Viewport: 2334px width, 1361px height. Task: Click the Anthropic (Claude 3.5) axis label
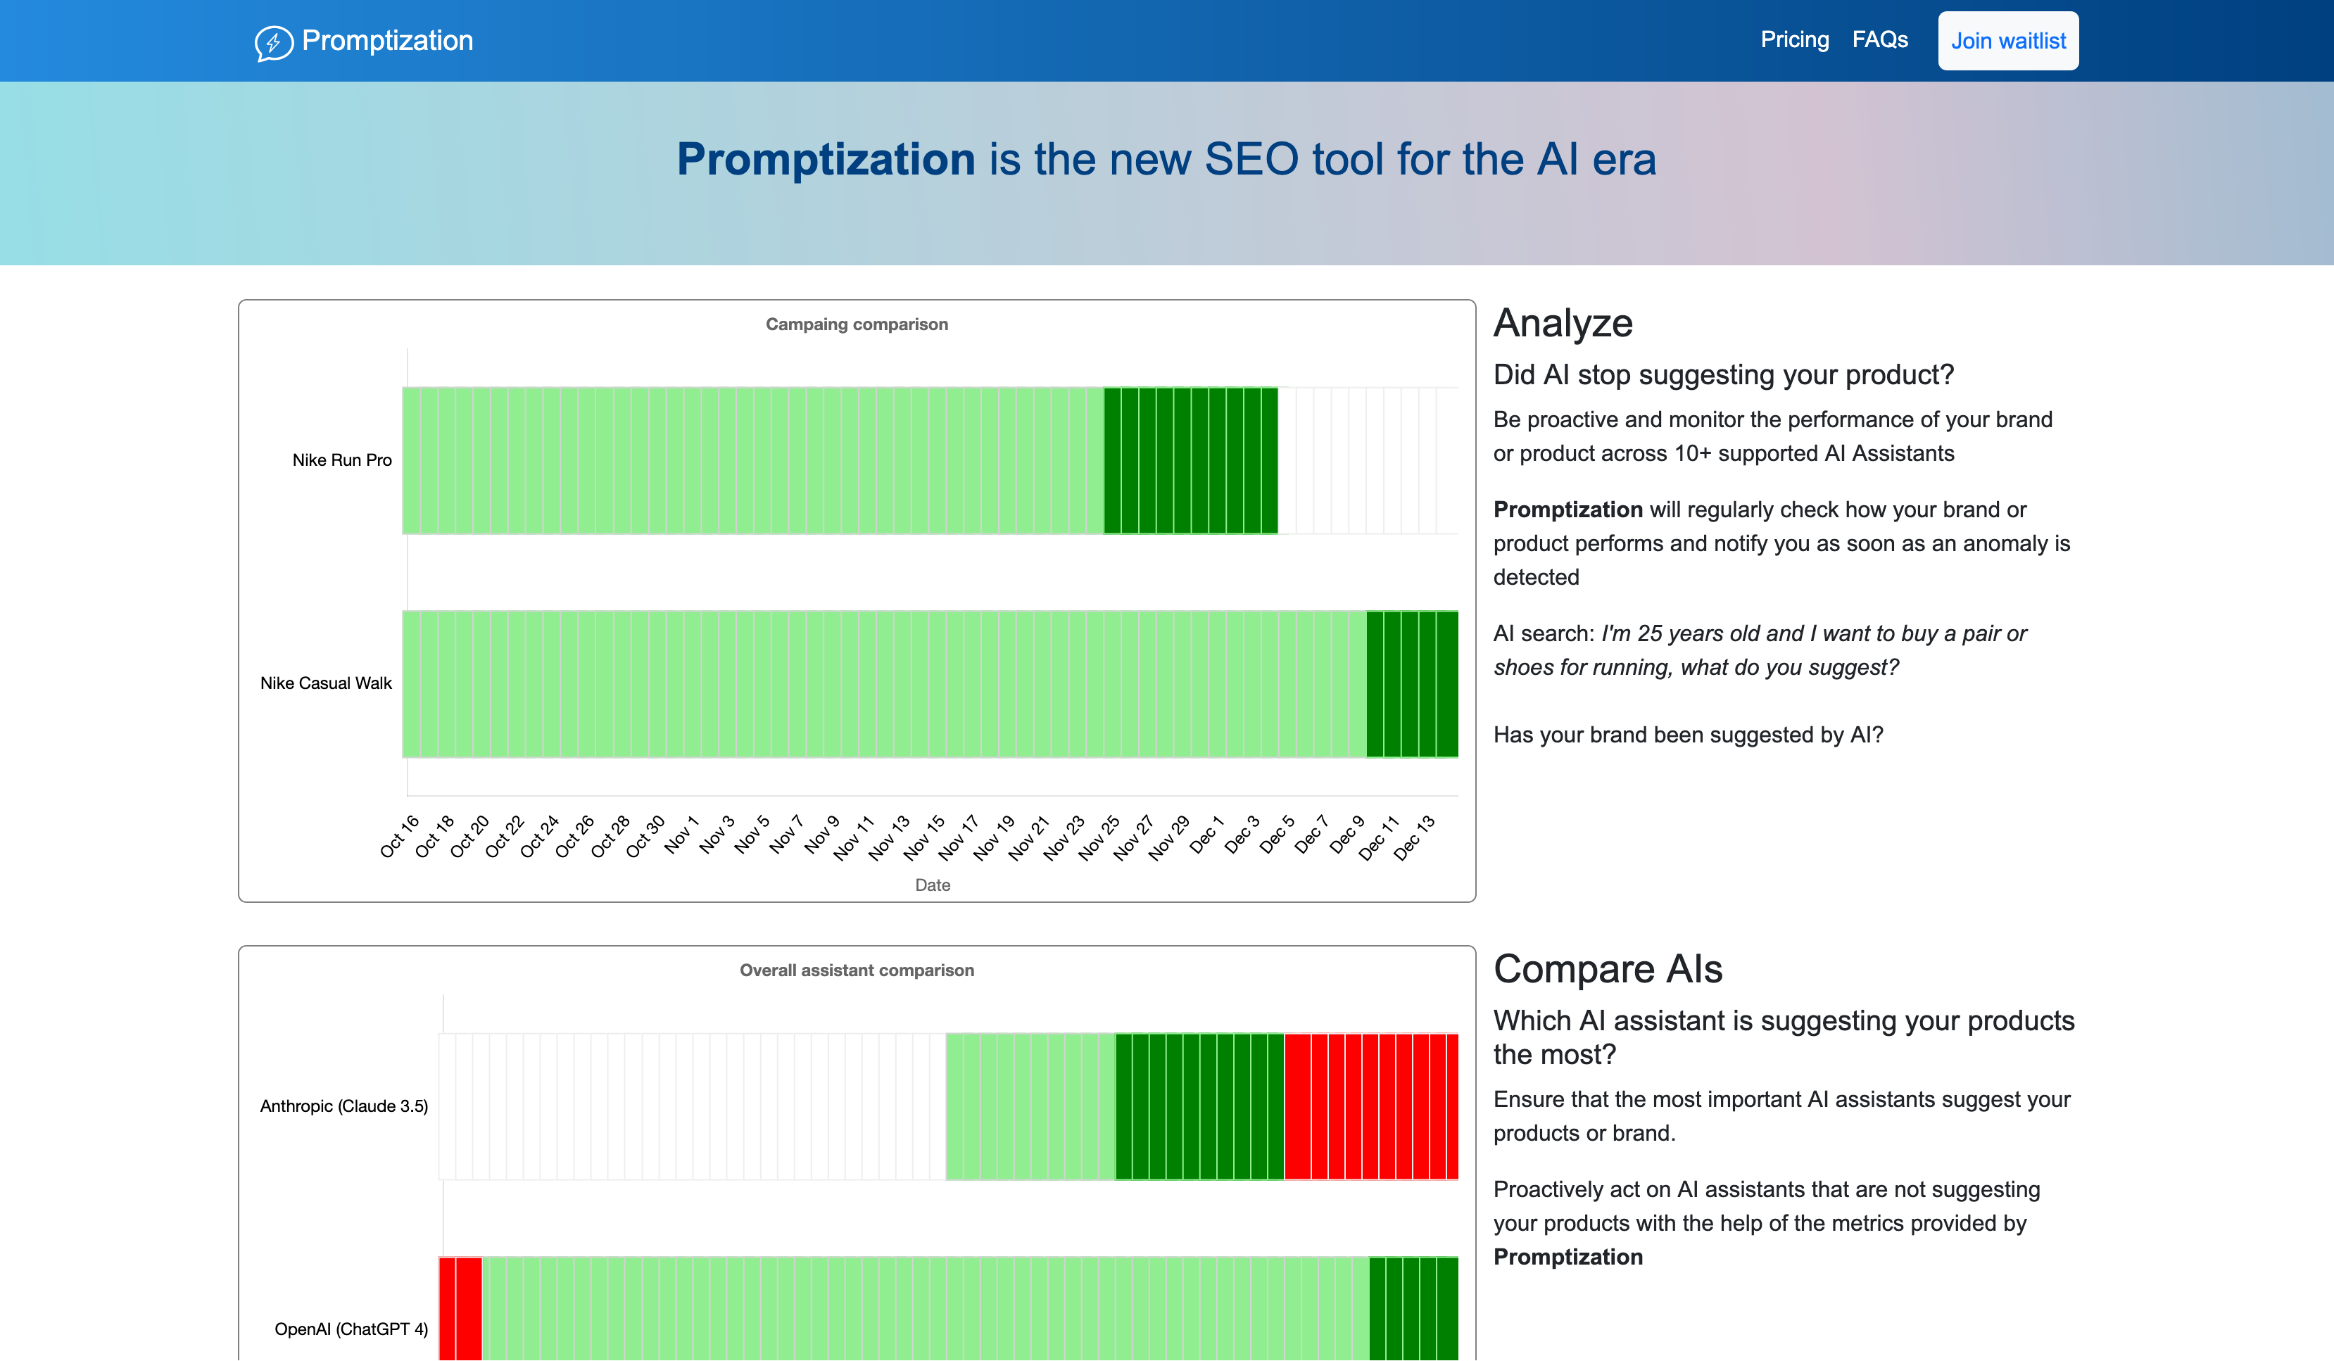[343, 1106]
